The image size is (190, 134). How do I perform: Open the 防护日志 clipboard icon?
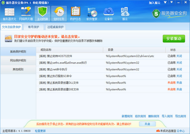pos(75,14)
